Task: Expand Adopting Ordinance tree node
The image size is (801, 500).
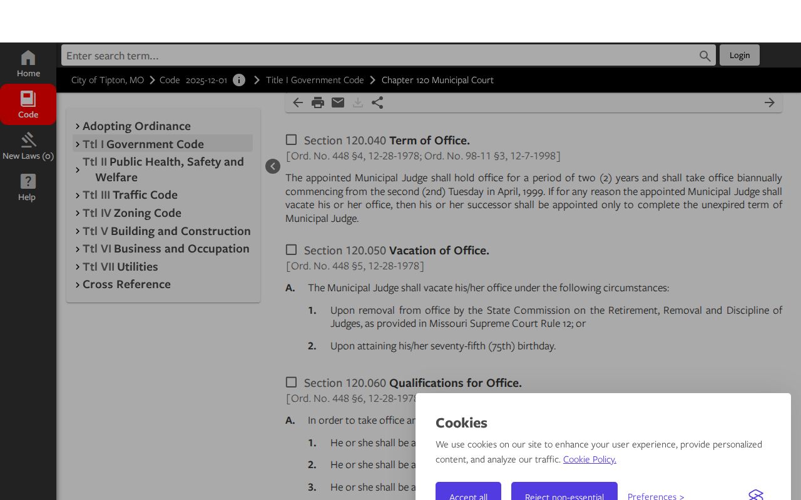Action: click(x=78, y=126)
